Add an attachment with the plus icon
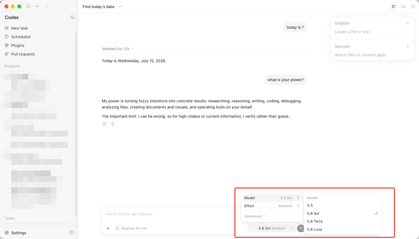This screenshot has height=239, width=419. pos(108,228)
